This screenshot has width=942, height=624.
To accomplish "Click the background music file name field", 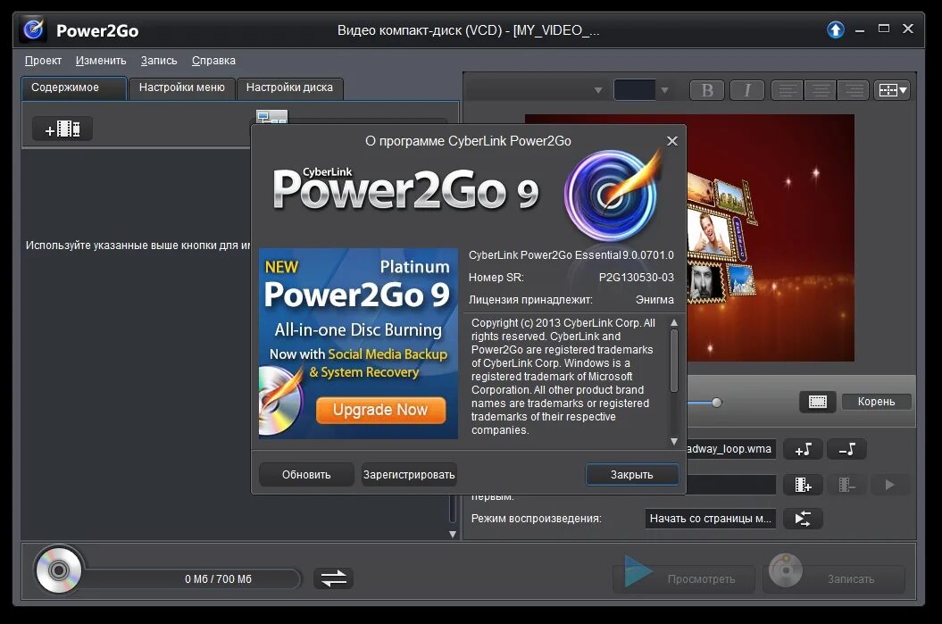I will 730,449.
